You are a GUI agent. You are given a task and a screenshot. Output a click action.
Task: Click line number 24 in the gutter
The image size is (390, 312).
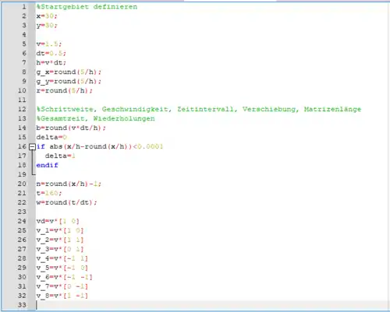point(22,221)
